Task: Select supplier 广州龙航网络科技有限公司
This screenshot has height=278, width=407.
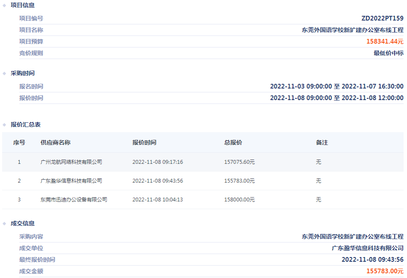Action: (x=71, y=162)
